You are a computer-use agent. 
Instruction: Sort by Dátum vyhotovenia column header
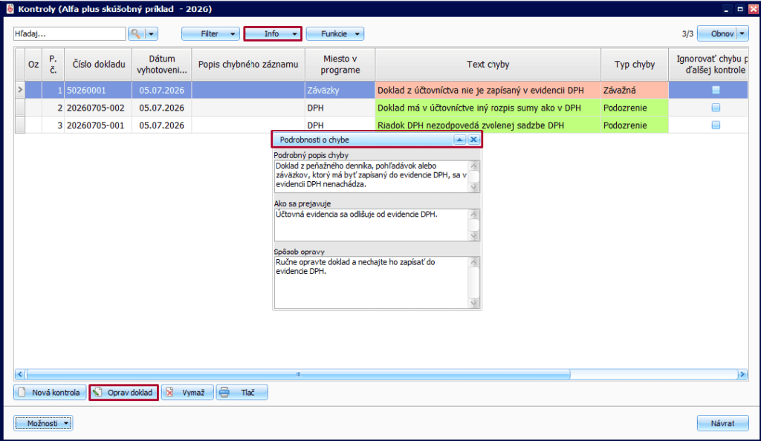pos(161,65)
